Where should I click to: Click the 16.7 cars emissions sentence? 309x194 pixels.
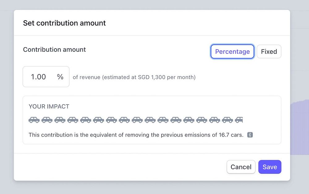pyautogui.click(x=136, y=135)
